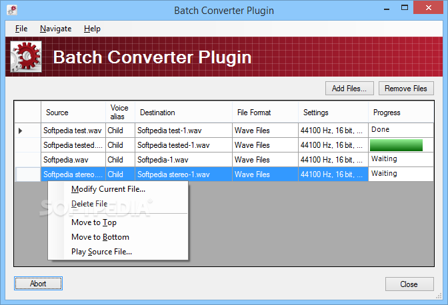
Task: Open the Navigate menu
Action: pos(56,29)
